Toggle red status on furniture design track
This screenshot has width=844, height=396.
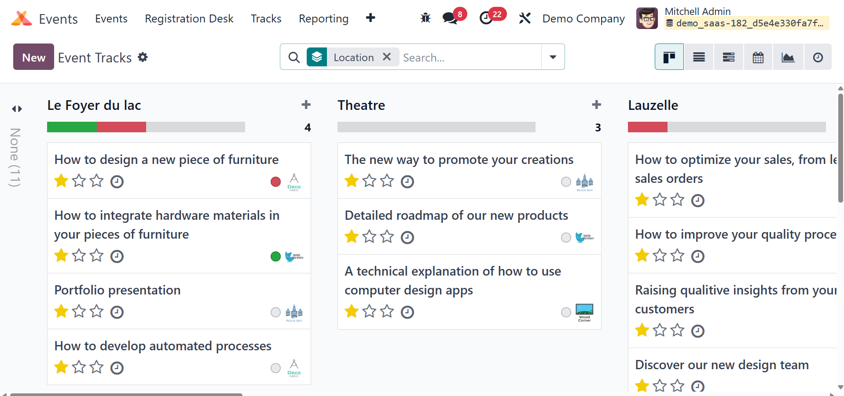275,182
